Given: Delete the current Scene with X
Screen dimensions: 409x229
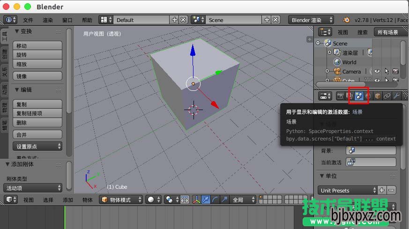Looking at the screenshot, I should tap(275, 20).
